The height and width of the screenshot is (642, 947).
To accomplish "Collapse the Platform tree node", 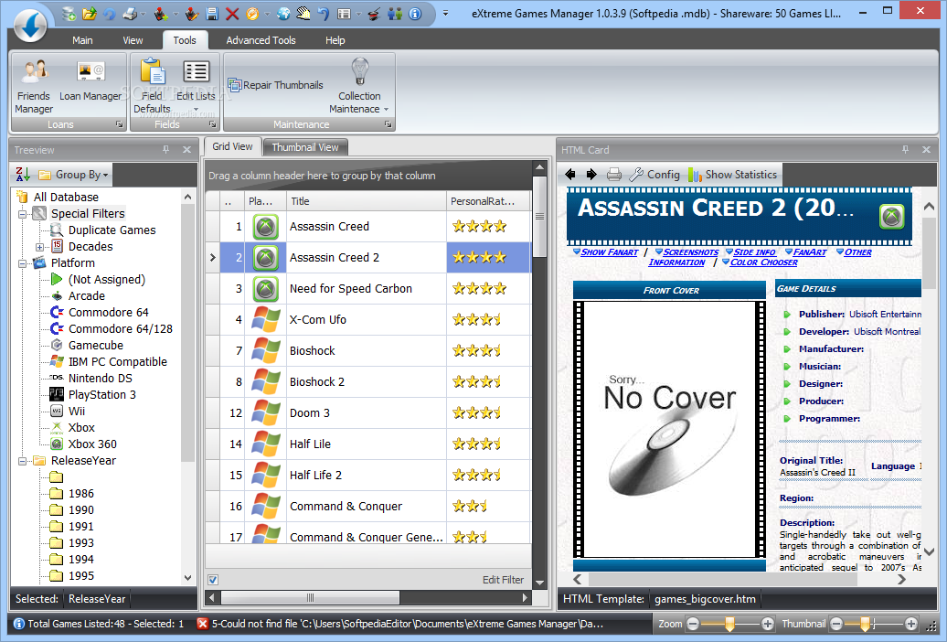I will pyautogui.click(x=22, y=263).
